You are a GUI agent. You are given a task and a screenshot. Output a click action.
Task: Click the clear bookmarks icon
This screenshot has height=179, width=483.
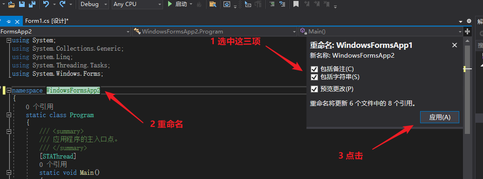(327, 4)
